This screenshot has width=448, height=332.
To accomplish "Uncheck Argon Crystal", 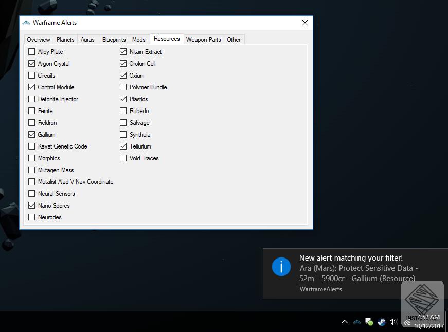I will [32, 64].
